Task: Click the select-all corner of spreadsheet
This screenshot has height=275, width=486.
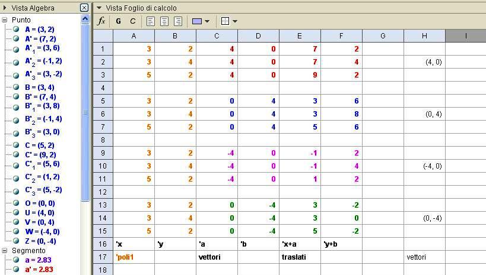Action: [x=103, y=36]
